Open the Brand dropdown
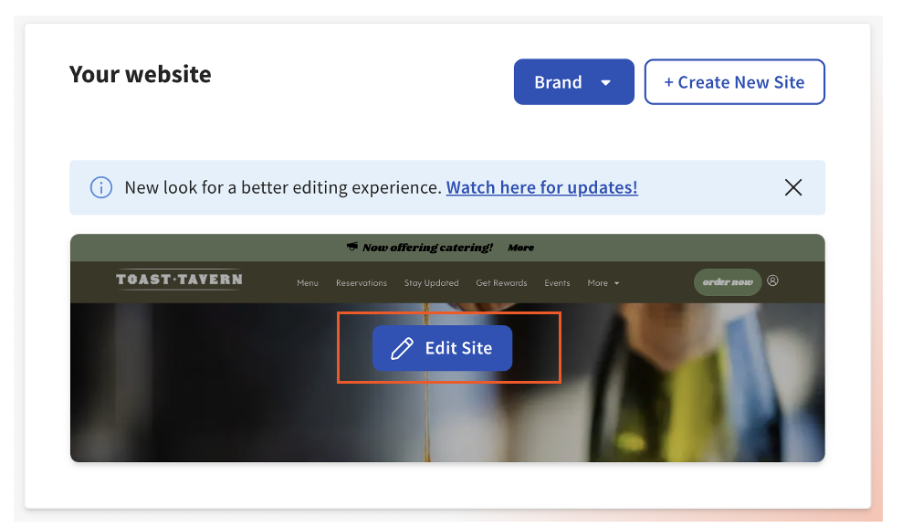902x528 pixels. [573, 81]
